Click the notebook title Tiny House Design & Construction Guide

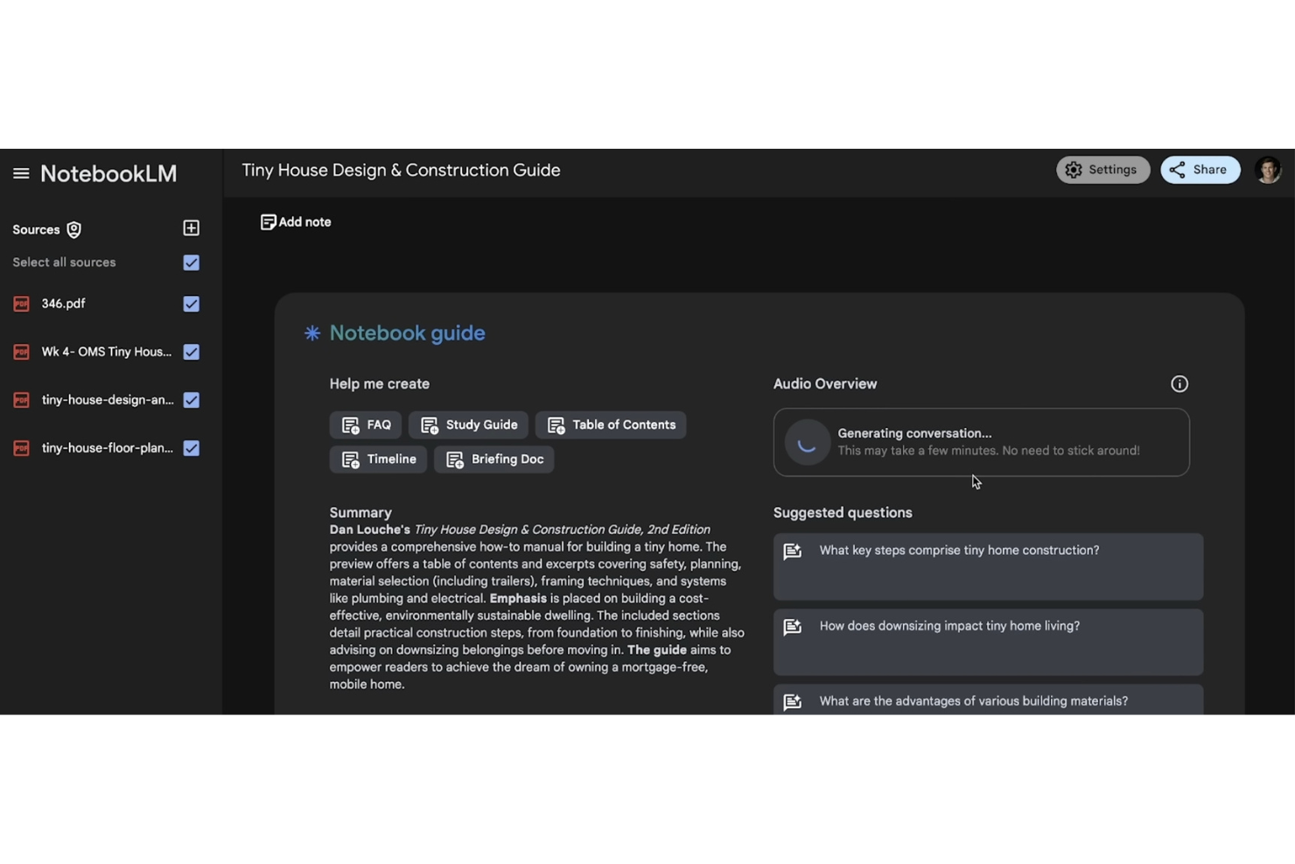pyautogui.click(x=401, y=171)
